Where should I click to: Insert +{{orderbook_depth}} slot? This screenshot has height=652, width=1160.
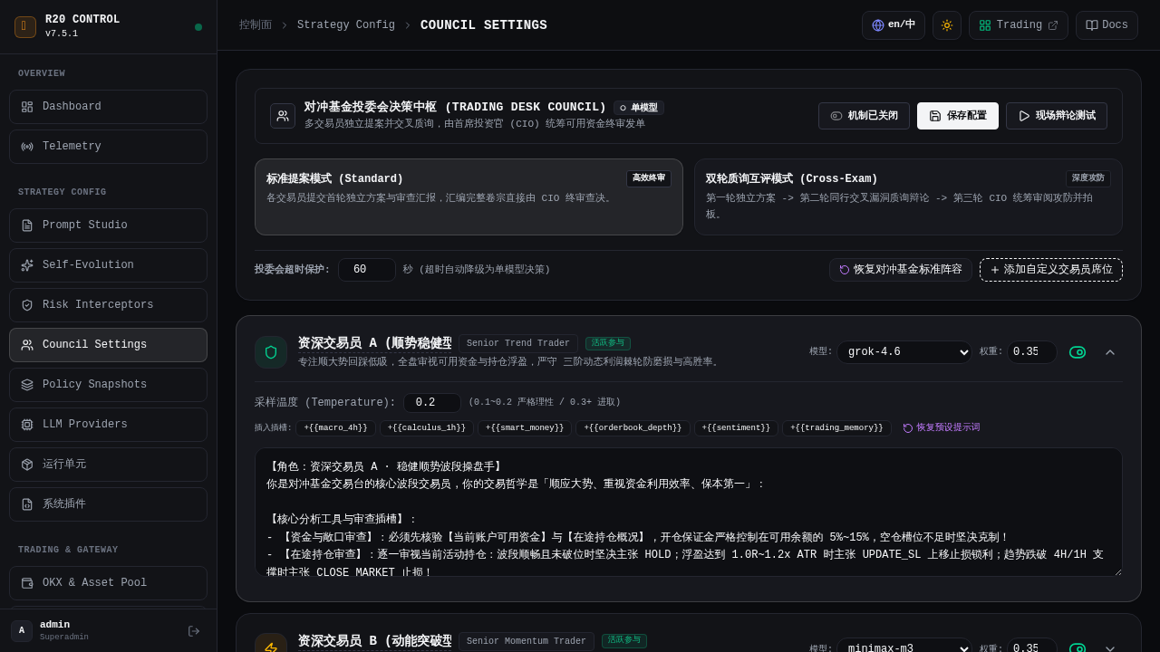point(633,428)
